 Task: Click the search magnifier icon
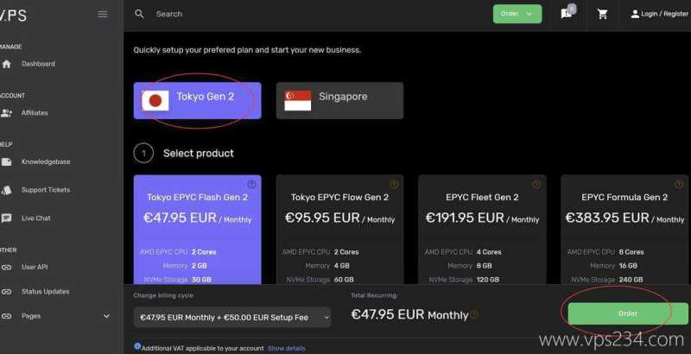[x=140, y=14]
